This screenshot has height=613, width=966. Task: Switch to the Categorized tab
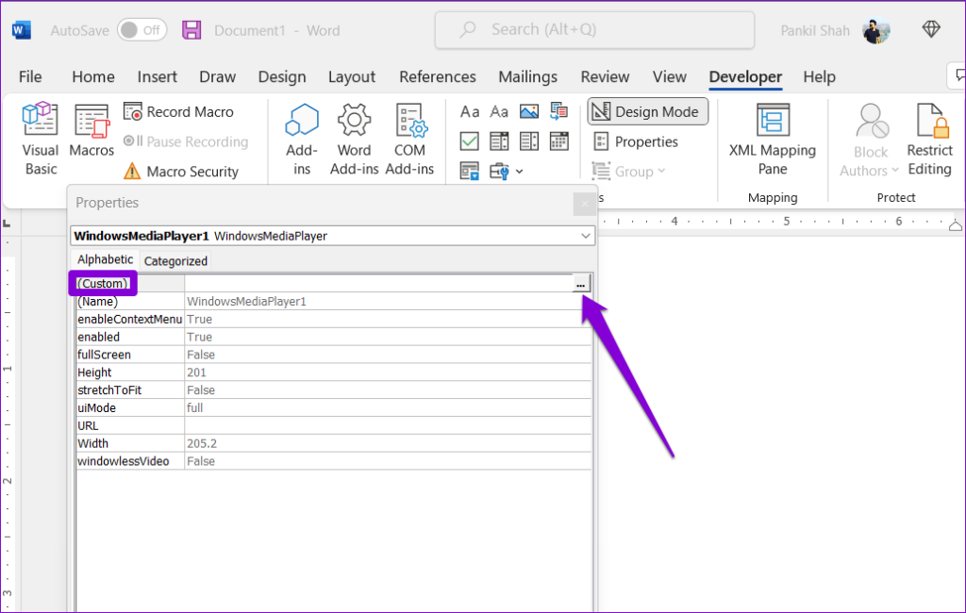[x=175, y=259]
